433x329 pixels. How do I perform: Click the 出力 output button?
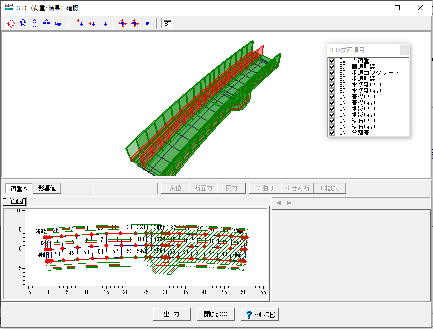tap(172, 314)
